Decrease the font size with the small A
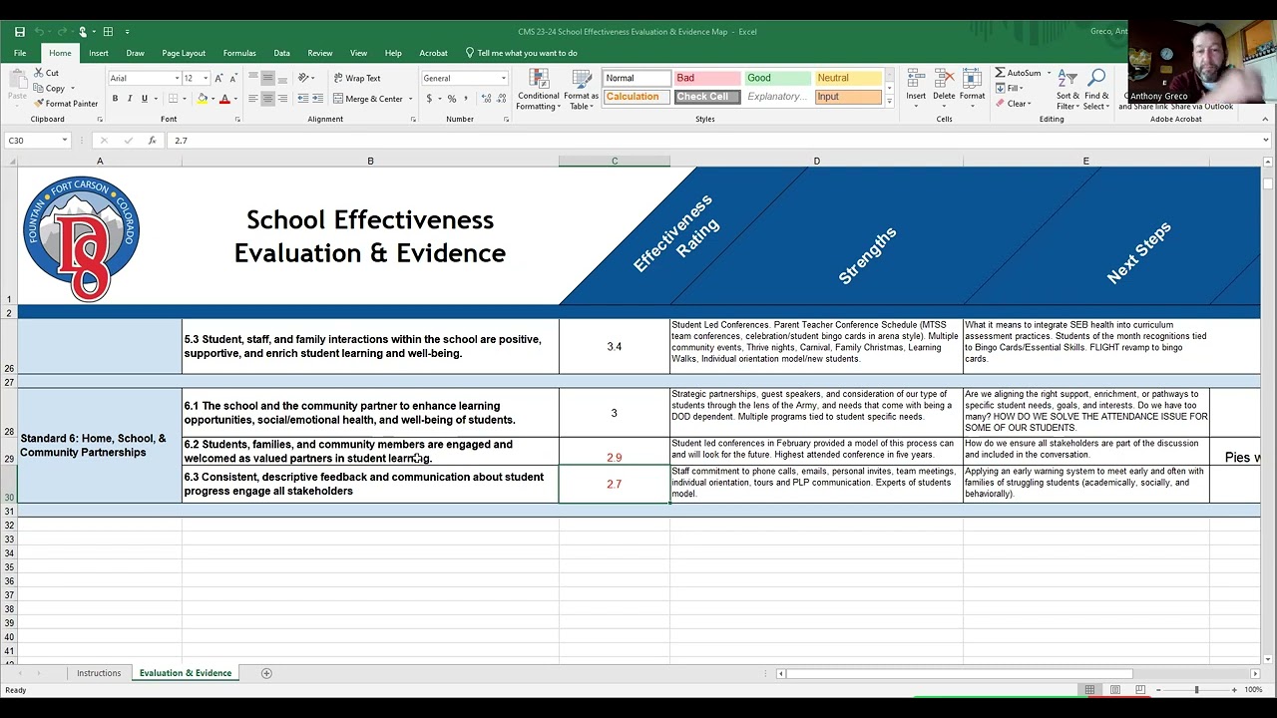The width and height of the screenshot is (1277, 718). tap(232, 78)
